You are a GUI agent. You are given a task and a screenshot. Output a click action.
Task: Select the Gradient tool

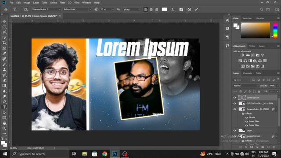[4, 86]
